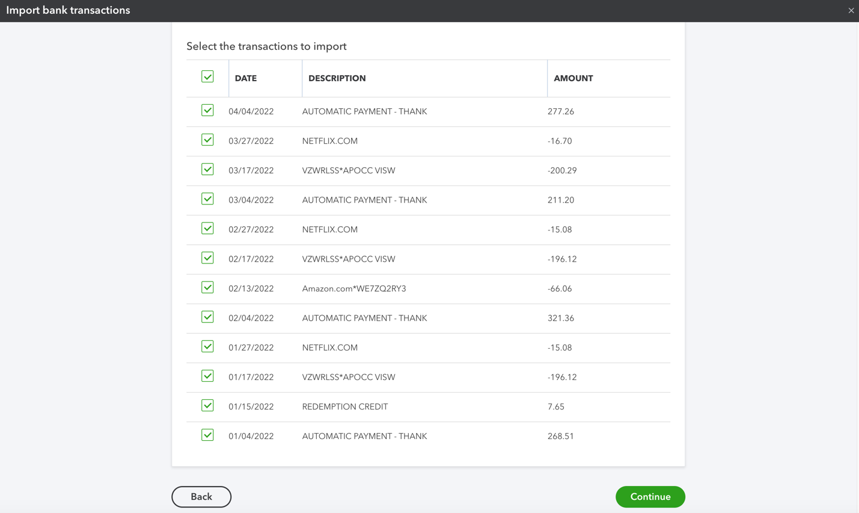The height and width of the screenshot is (513, 859).
Task: Close the Import bank transactions dialog
Action: tap(851, 10)
